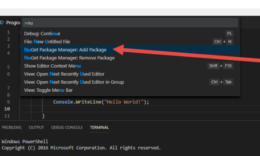
Task: Click the Shift + F10 keybinding label
Action: [x=220, y=66]
